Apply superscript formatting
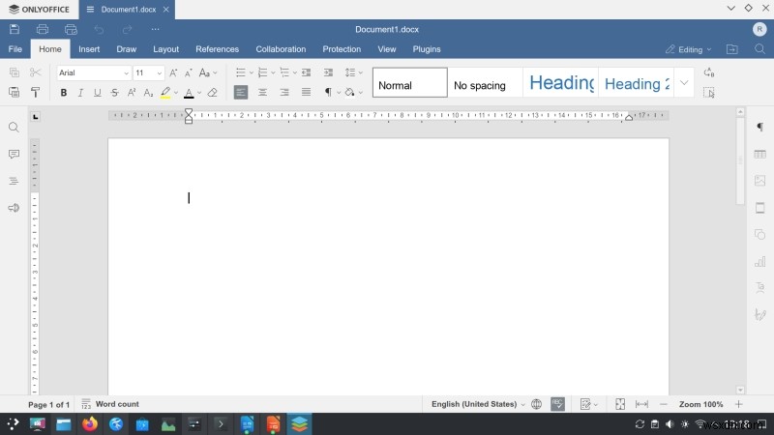This screenshot has height=435, width=774. coord(132,93)
